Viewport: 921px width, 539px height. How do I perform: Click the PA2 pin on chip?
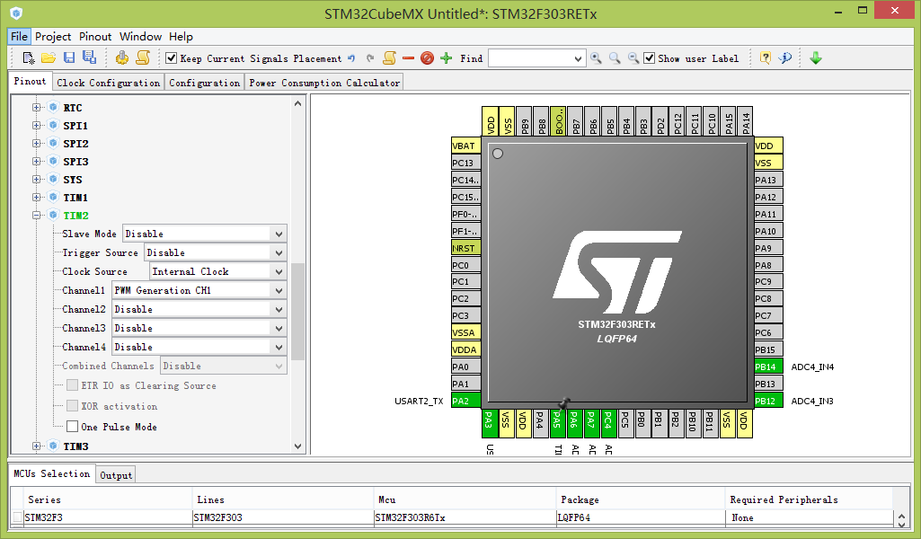pos(465,401)
